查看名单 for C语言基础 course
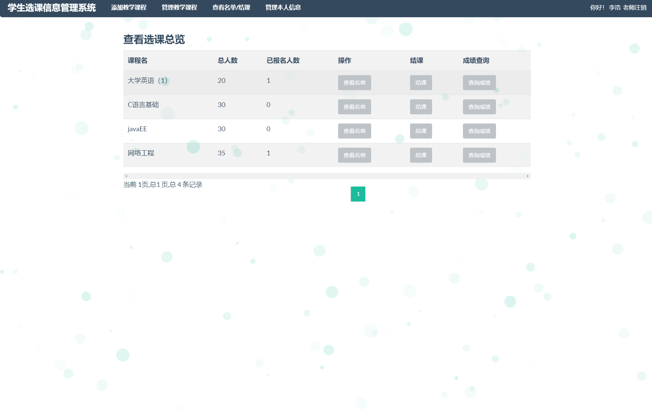This screenshot has width=652, height=413. tap(354, 107)
